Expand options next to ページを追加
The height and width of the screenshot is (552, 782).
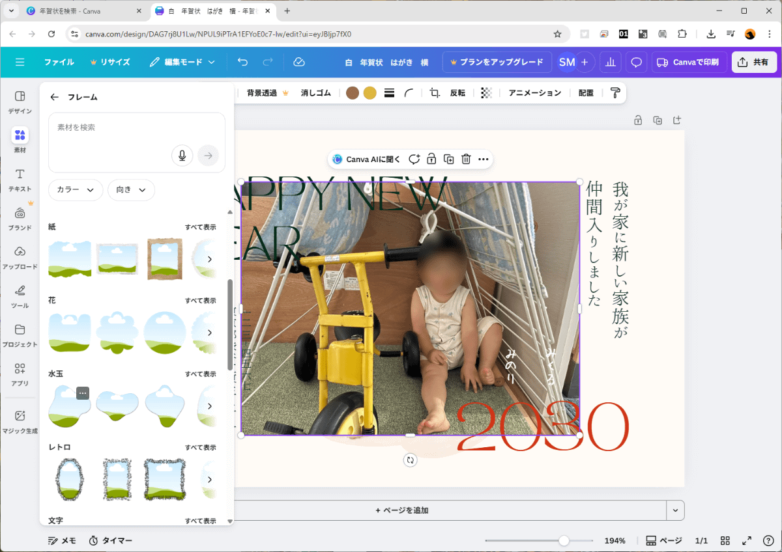click(675, 510)
